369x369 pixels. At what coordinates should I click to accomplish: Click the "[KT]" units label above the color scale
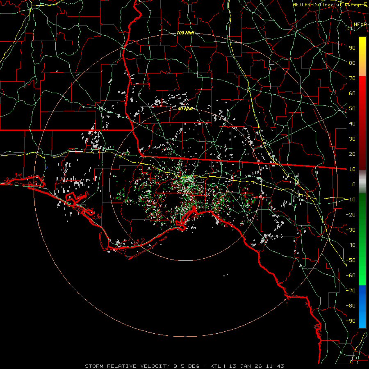pos(350,28)
